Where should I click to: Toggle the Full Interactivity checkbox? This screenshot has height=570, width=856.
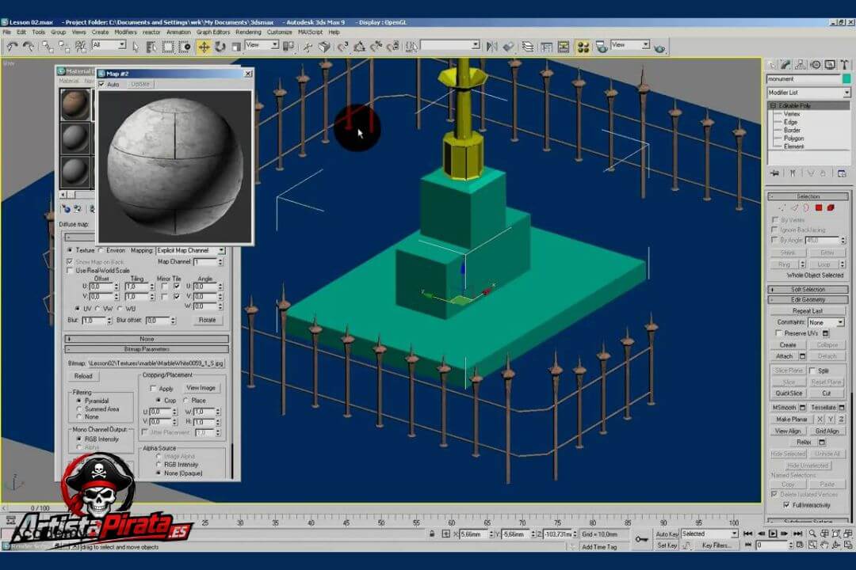786,505
